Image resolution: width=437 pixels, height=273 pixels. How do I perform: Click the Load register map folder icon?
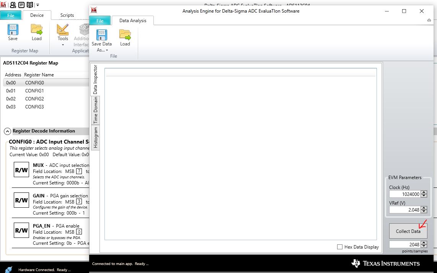tap(36, 29)
